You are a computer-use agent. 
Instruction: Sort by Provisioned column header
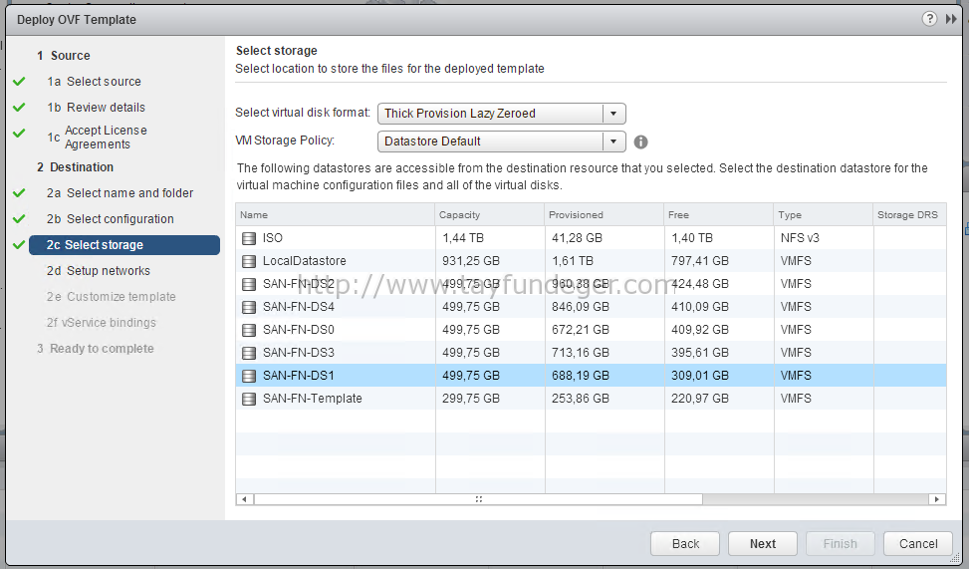pos(605,214)
